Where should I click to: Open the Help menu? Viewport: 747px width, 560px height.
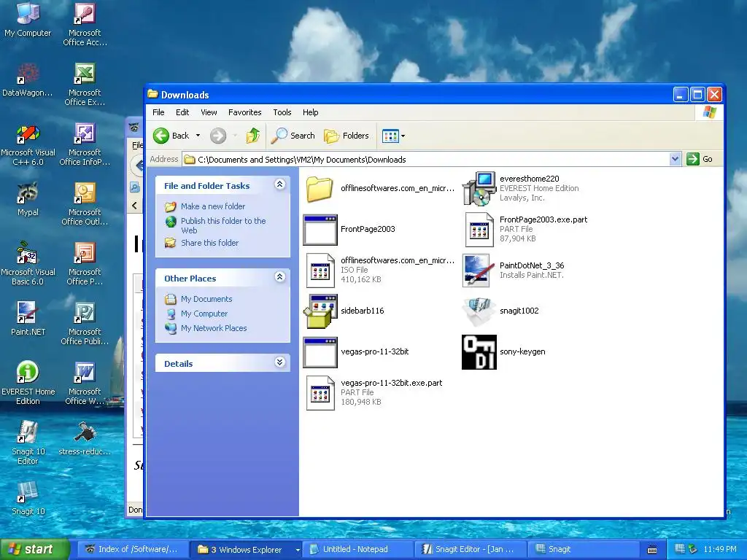(x=311, y=112)
